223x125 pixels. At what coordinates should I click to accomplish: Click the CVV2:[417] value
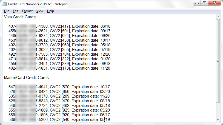tap(60, 26)
